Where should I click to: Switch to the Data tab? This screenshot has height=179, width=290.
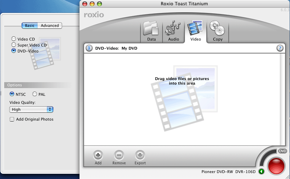click(151, 31)
